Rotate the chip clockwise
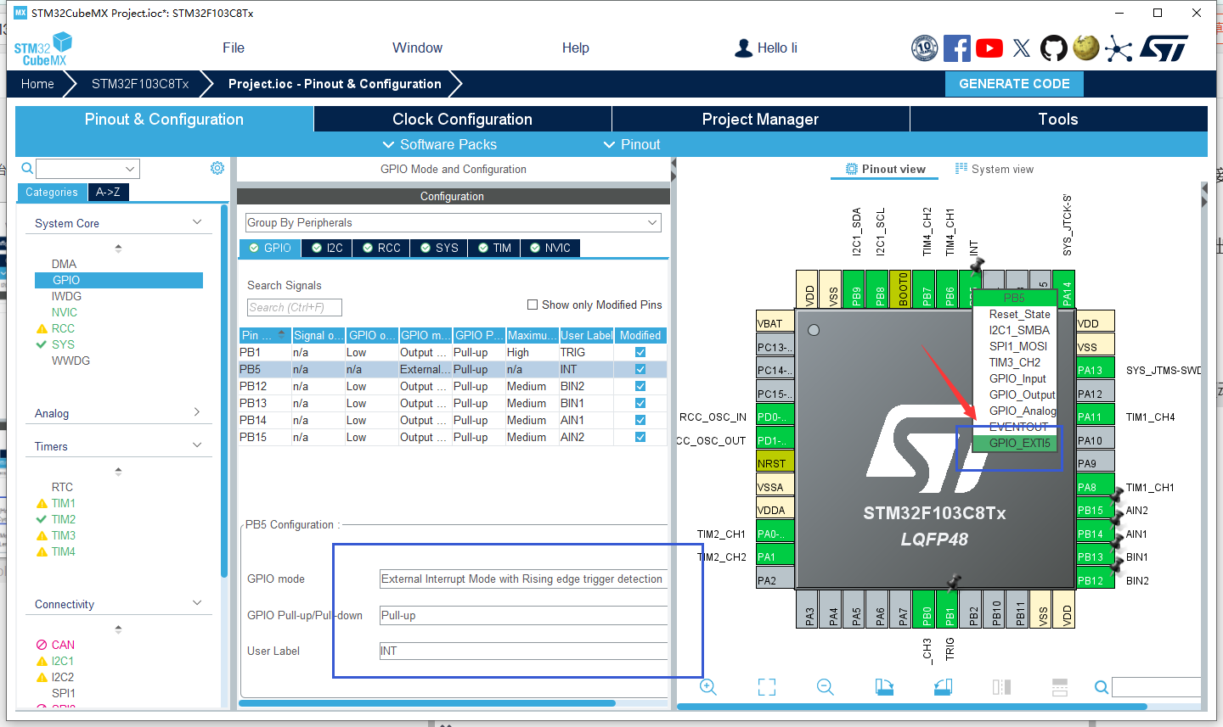The image size is (1223, 727). [x=884, y=687]
